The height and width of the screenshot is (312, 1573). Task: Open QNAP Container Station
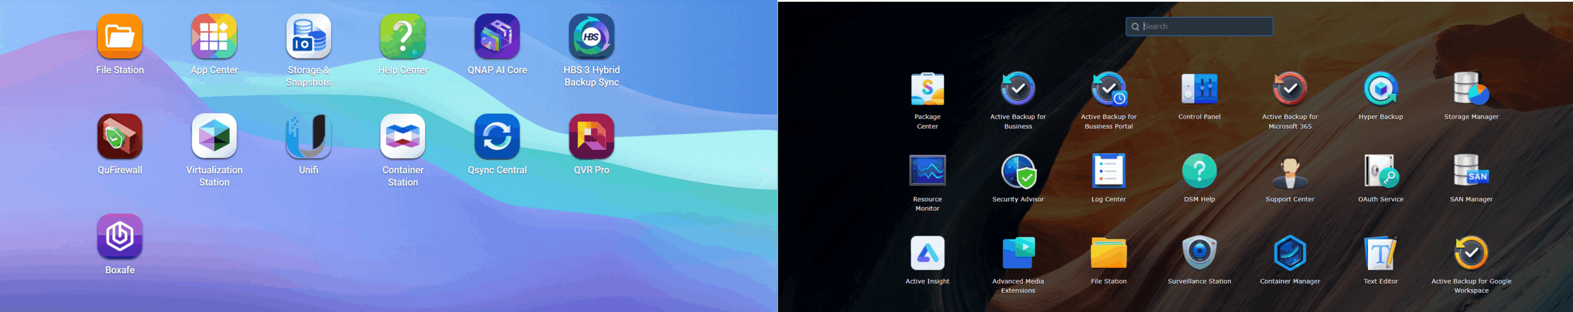(x=403, y=136)
